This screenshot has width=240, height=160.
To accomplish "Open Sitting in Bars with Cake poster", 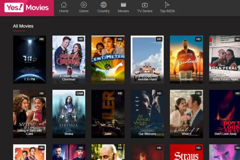I will click(x=29, y=114).
